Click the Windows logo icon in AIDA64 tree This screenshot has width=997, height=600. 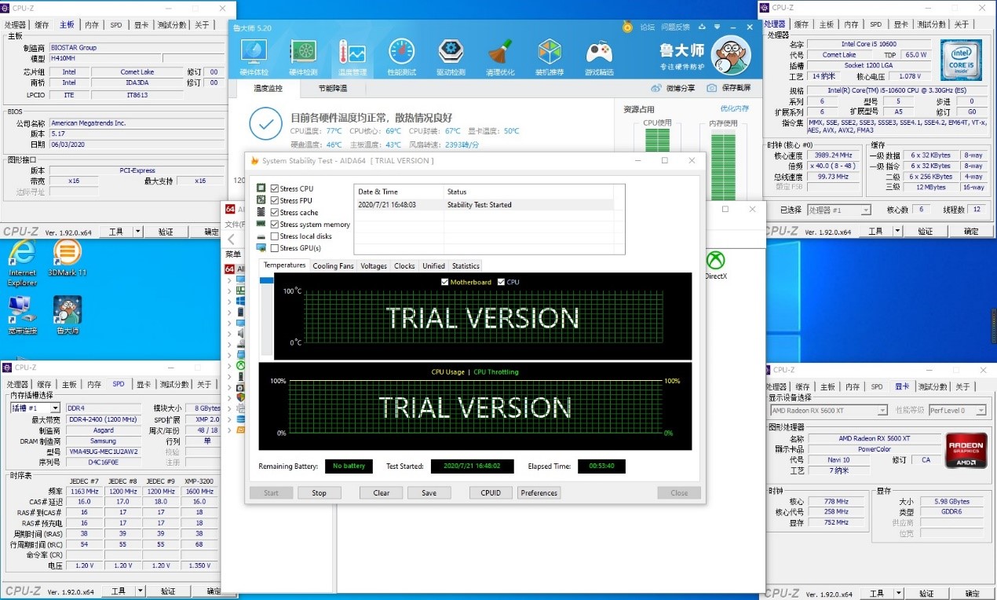(x=241, y=301)
